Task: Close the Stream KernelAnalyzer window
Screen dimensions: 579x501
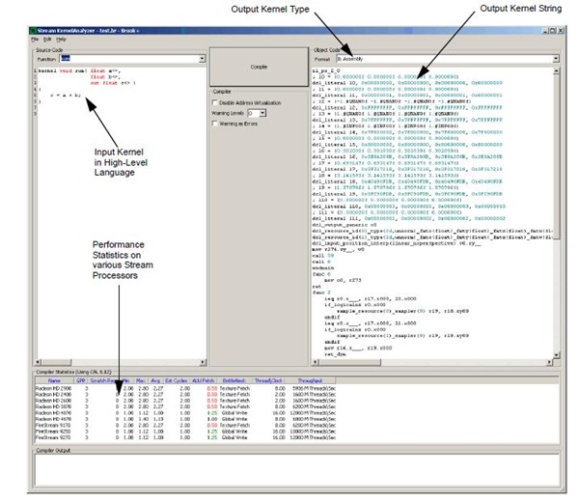Action: click(x=560, y=31)
